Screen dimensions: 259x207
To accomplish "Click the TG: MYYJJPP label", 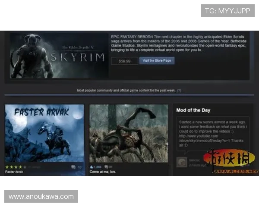I will [x=227, y=10].
